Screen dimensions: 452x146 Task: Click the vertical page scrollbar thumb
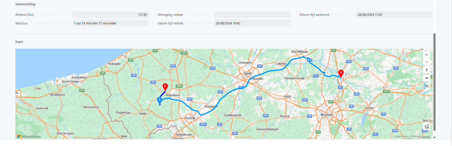(434, 82)
